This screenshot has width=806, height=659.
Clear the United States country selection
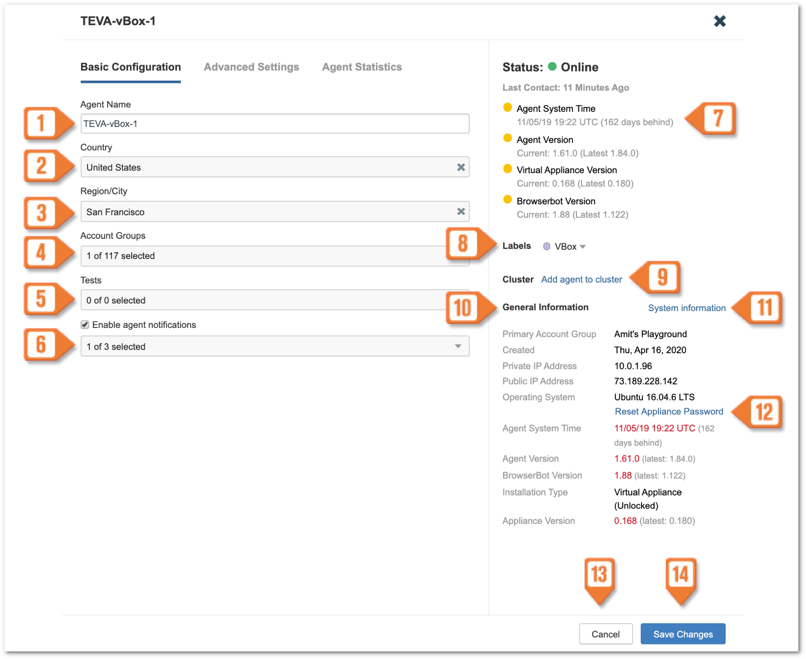tap(461, 167)
